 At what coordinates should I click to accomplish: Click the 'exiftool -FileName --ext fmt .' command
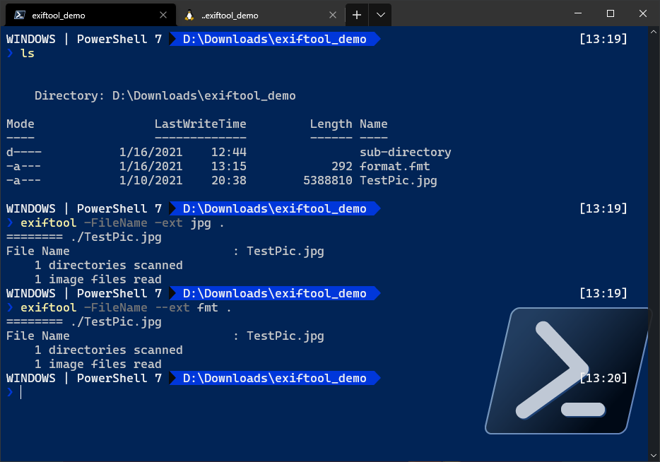click(x=126, y=307)
